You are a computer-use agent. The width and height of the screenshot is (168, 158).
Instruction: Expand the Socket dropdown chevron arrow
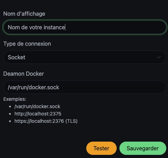(x=159, y=57)
